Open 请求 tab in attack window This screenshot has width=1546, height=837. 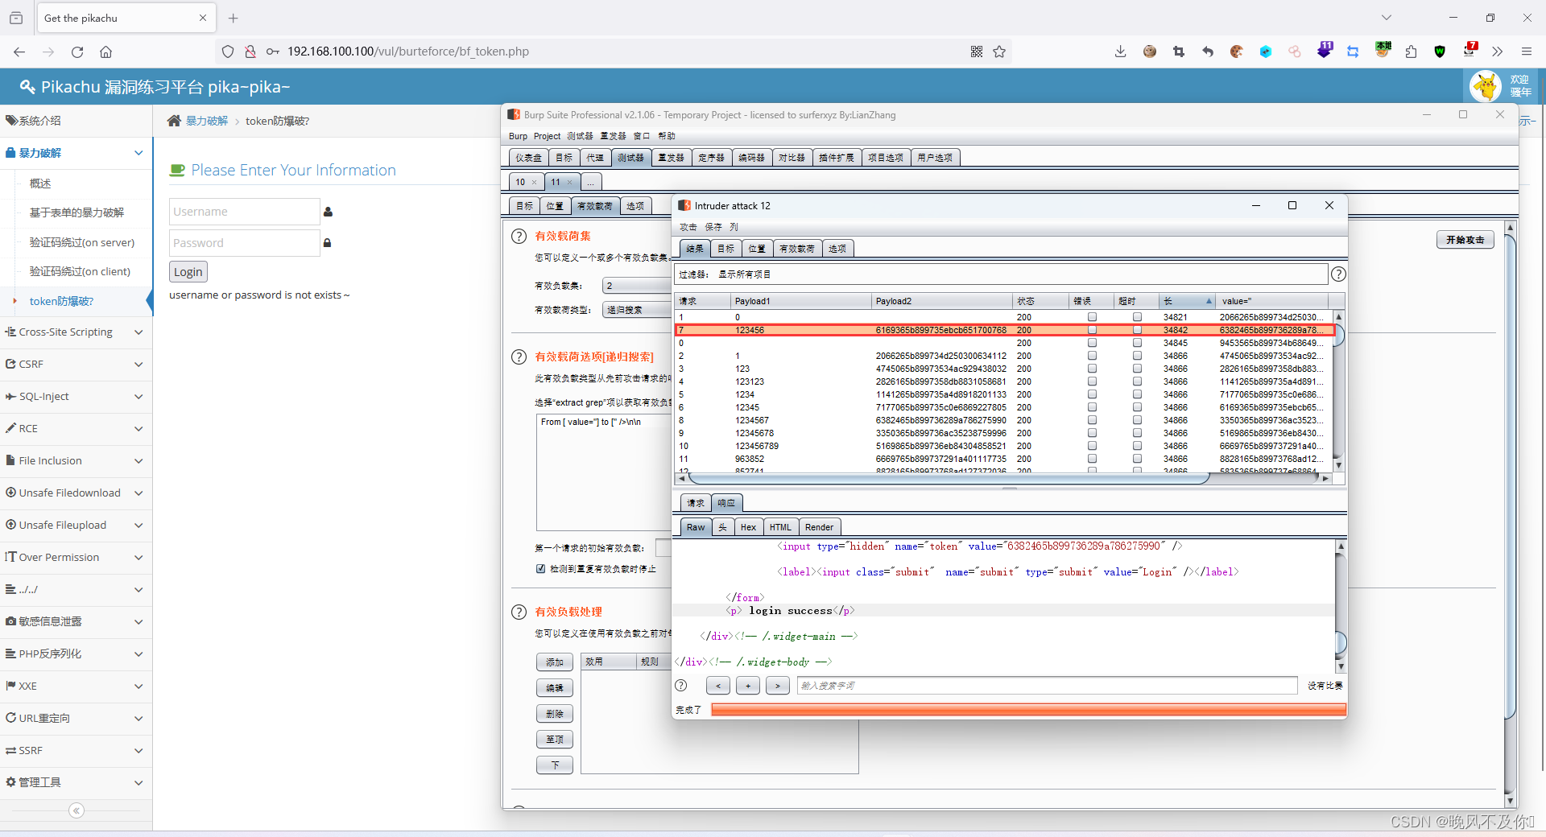pyautogui.click(x=696, y=503)
